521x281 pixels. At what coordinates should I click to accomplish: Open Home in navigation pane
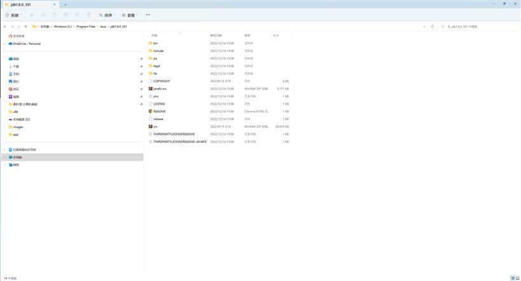17,36
